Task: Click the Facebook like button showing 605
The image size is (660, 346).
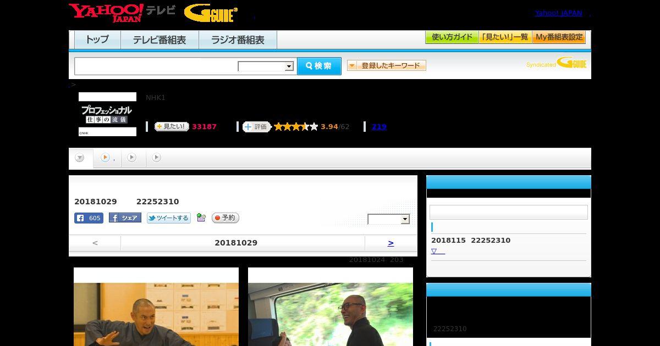Action: point(89,218)
